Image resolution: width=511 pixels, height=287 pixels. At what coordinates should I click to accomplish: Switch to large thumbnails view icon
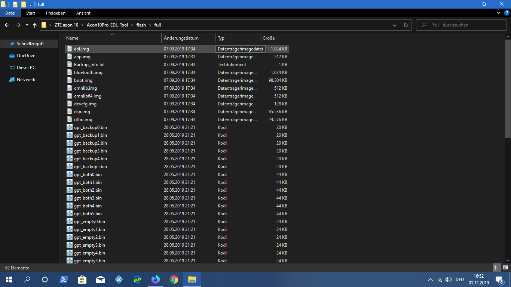[505, 268]
